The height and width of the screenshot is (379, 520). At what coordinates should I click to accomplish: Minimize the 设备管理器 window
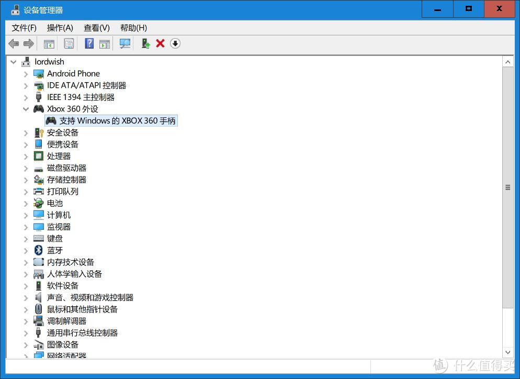pos(437,9)
